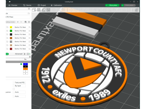
Task: Click edit icon right of filament 8 dropdown
Action: click(x=30, y=38)
